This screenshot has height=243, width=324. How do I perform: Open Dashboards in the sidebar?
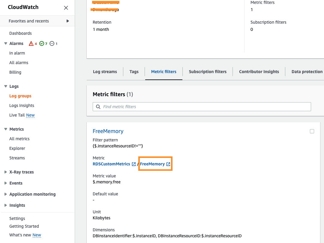coord(20,33)
